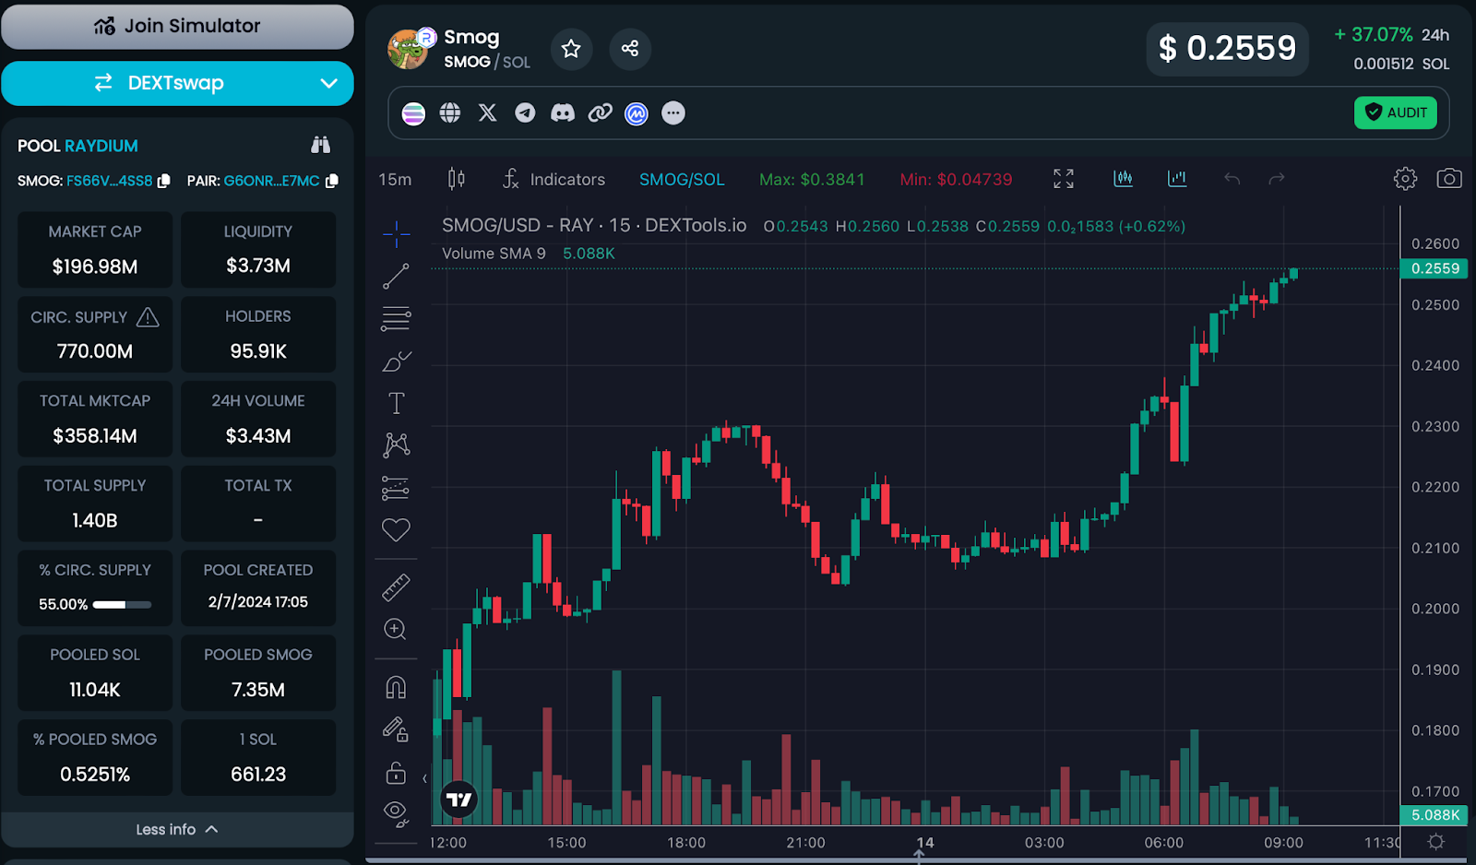Image resolution: width=1476 pixels, height=865 pixels.
Task: Take a chart snapshot with camera icon
Action: click(1449, 178)
